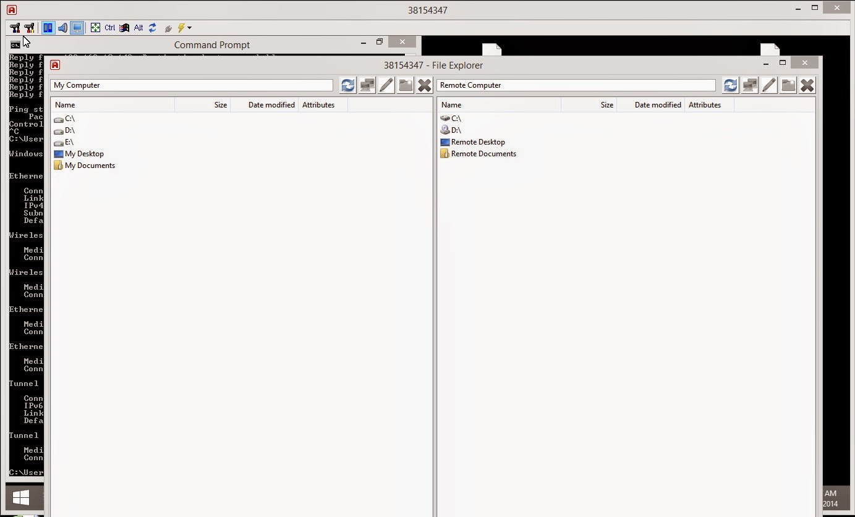Send the Windows key flag icon

point(124,28)
